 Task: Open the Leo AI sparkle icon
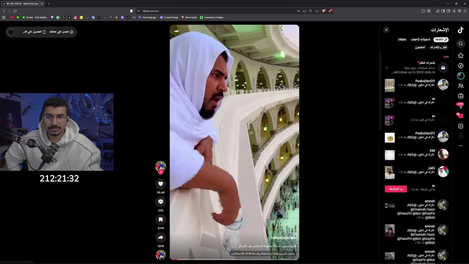[454, 11]
